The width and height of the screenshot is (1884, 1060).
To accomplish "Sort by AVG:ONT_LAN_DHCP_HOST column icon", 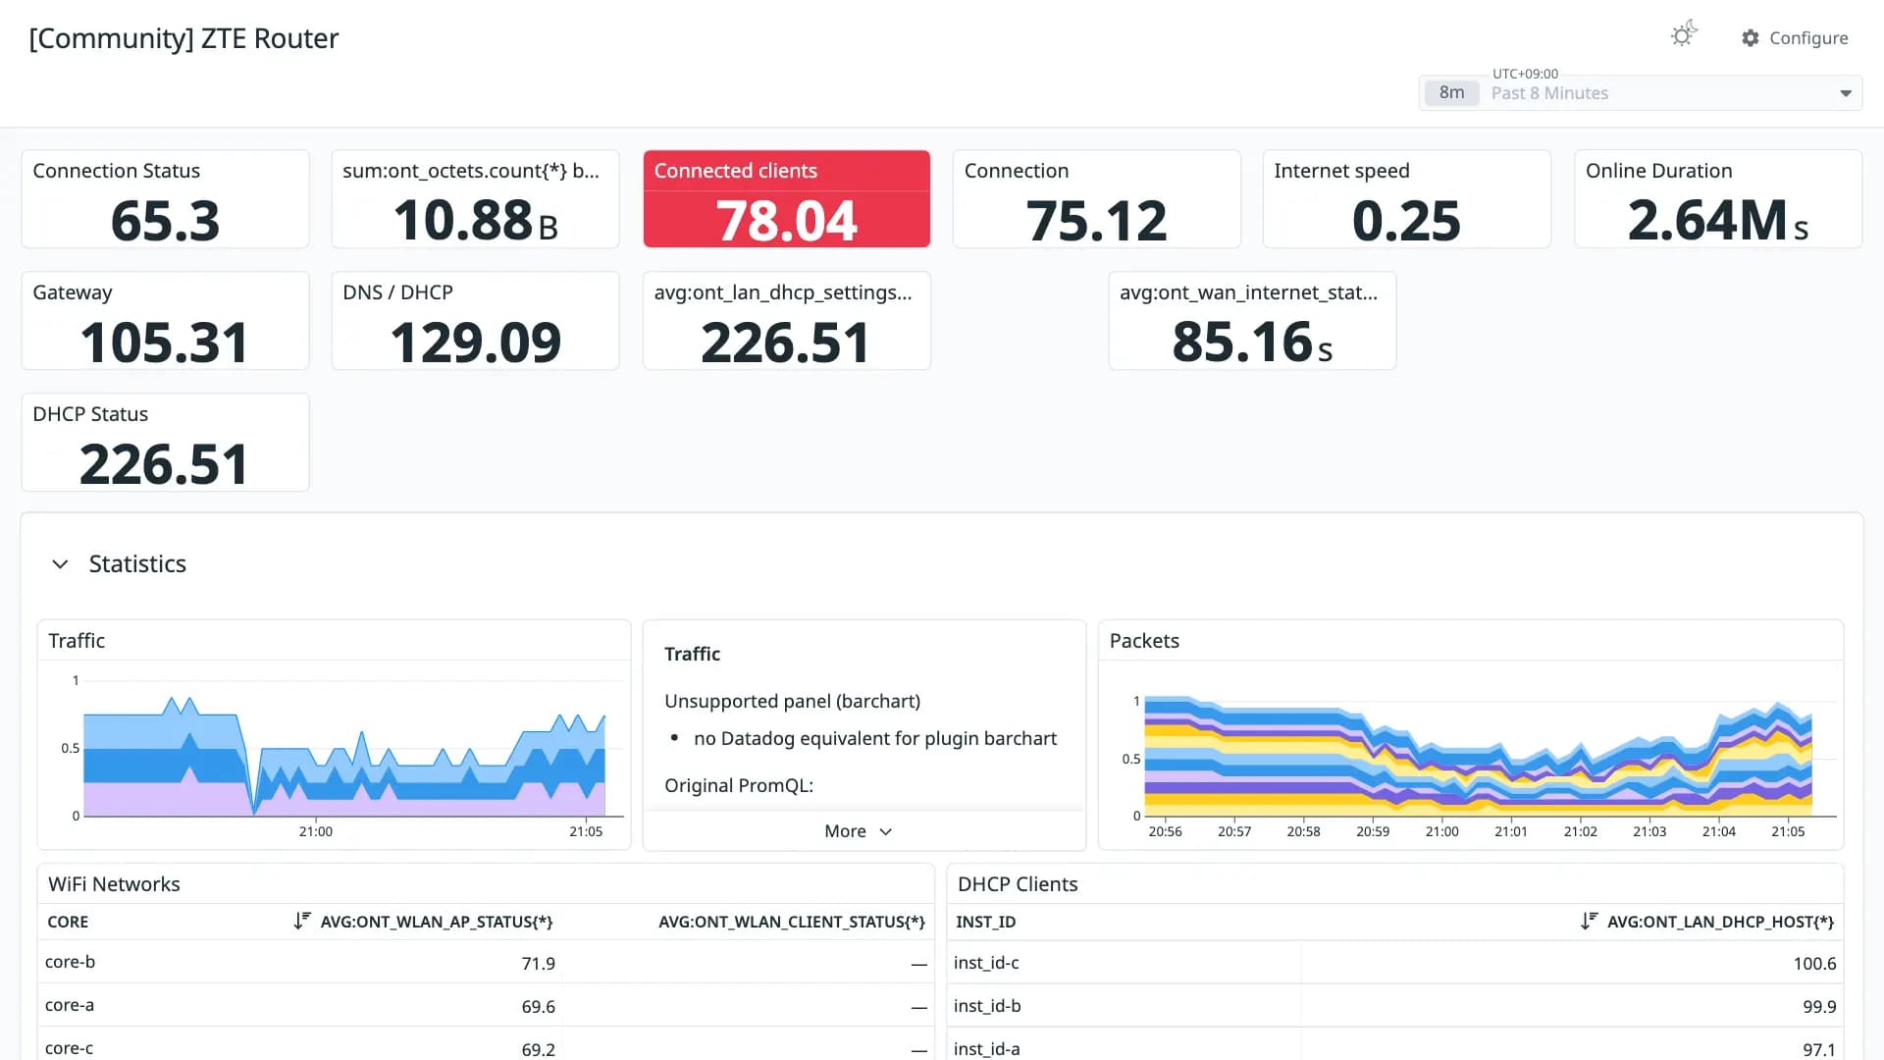I will [x=1589, y=922].
